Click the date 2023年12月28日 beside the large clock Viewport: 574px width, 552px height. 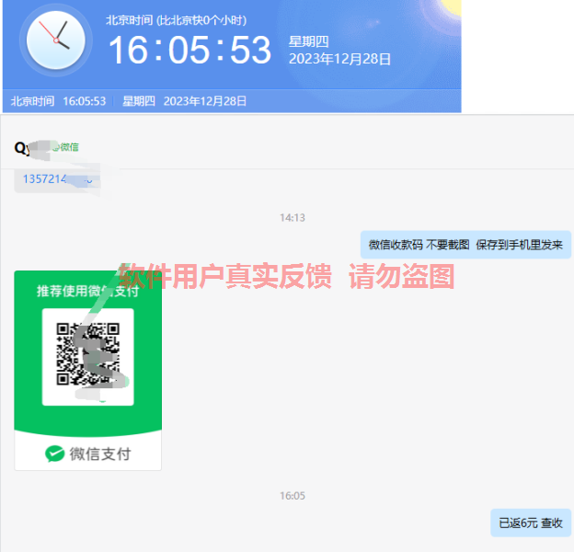[x=339, y=59]
